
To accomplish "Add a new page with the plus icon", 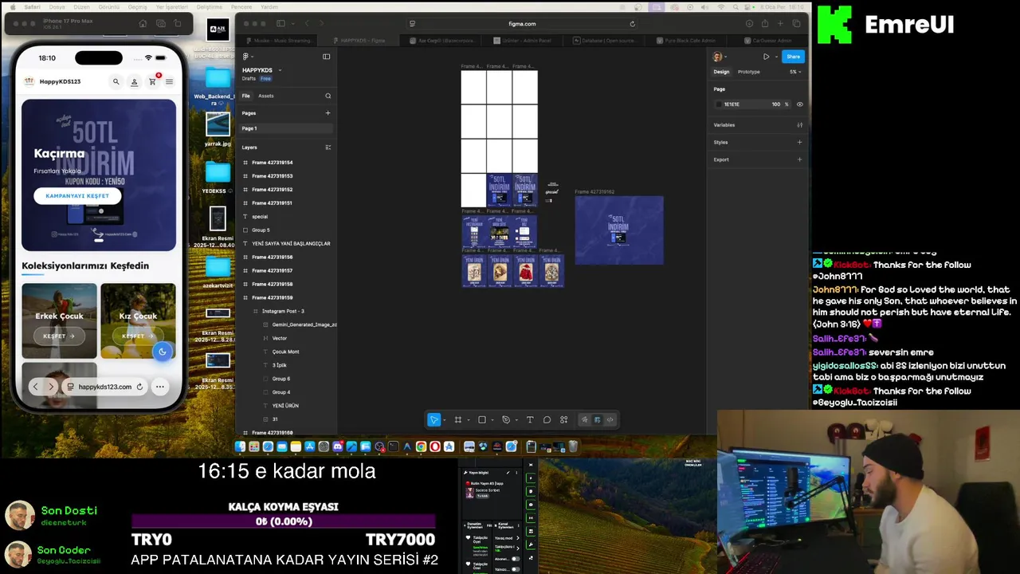I will [328, 113].
